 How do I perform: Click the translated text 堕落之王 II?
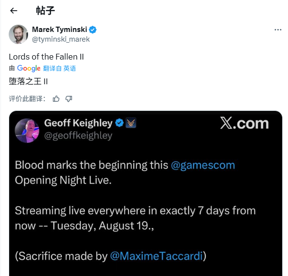pos(28,81)
